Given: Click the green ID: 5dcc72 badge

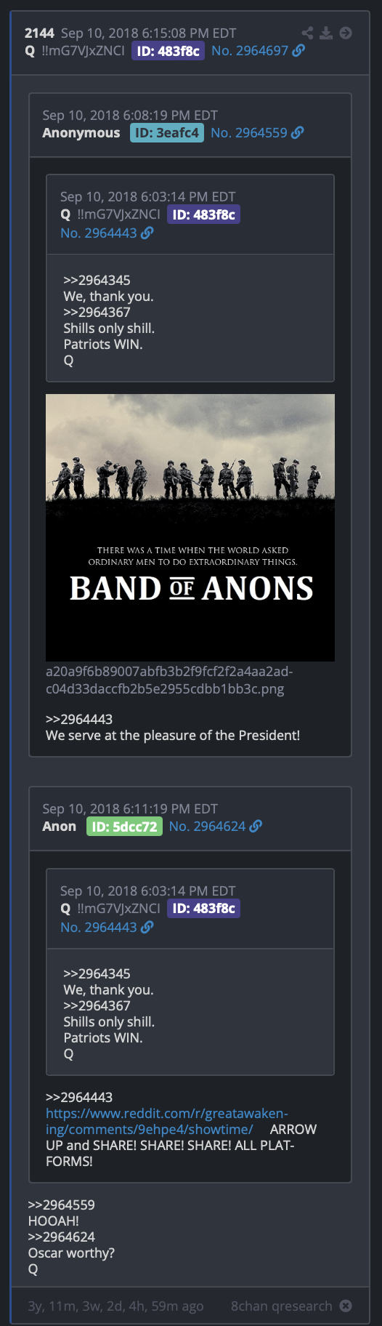Looking at the screenshot, I should 124,827.
